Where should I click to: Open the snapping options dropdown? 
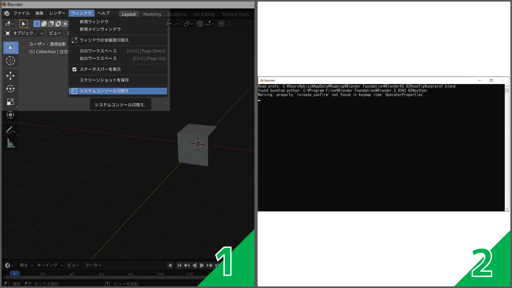(210, 24)
